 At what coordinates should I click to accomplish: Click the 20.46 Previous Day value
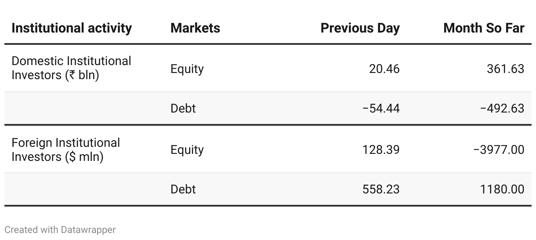[381, 69]
